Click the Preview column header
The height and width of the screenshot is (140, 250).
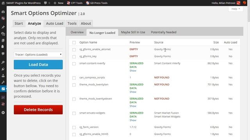point(135,42)
